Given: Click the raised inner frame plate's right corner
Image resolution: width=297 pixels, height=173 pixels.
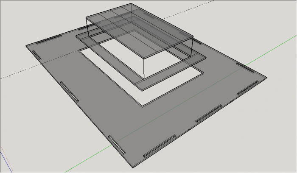Looking at the screenshot, I should click(206, 56).
